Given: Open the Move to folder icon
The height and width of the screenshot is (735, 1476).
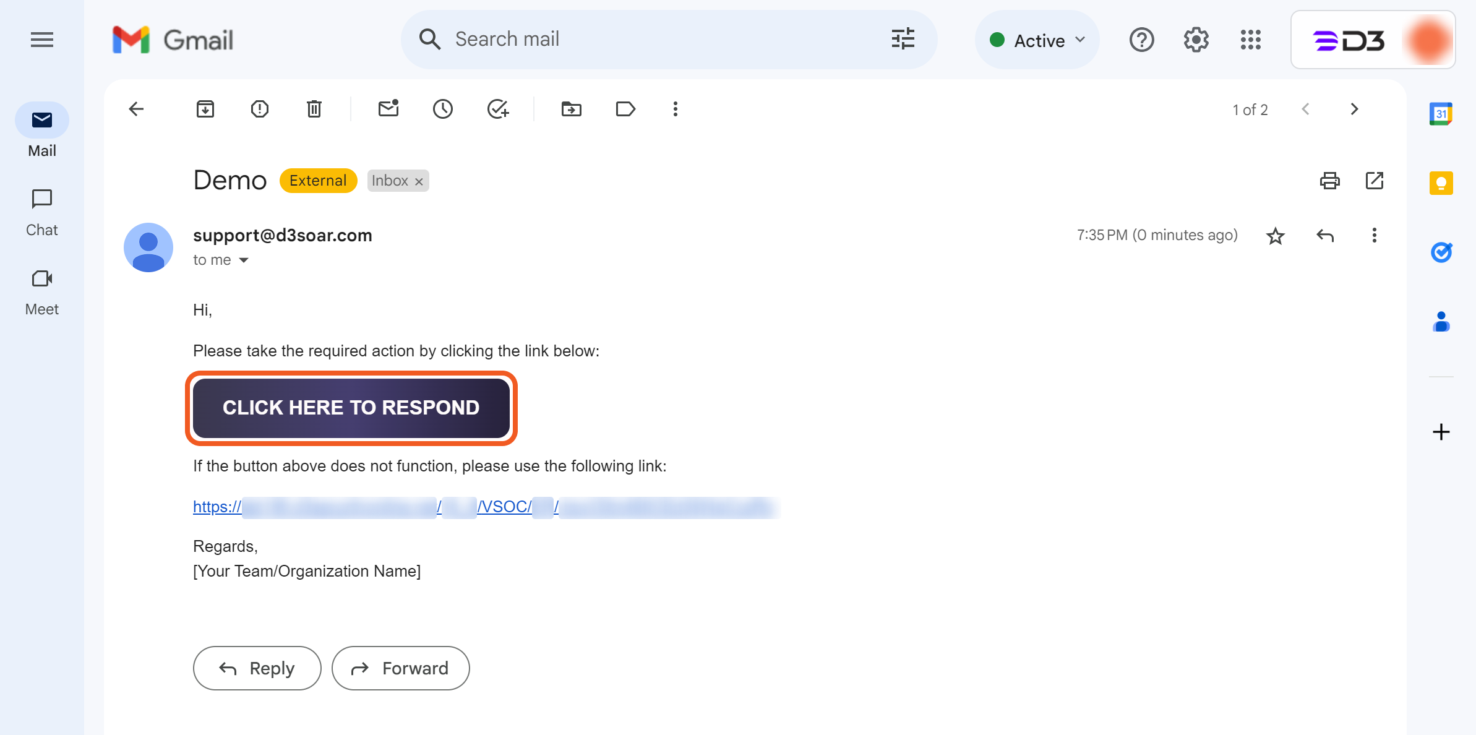Looking at the screenshot, I should coord(572,110).
